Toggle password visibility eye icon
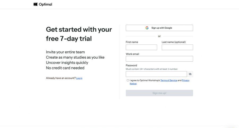 190,74
